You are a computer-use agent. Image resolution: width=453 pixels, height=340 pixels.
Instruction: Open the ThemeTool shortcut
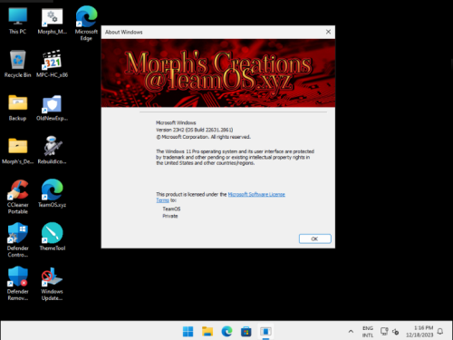pyautogui.click(x=52, y=237)
